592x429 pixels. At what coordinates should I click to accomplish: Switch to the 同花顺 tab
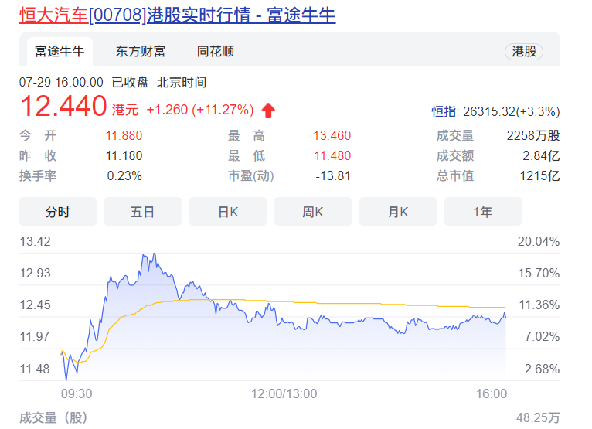(216, 51)
